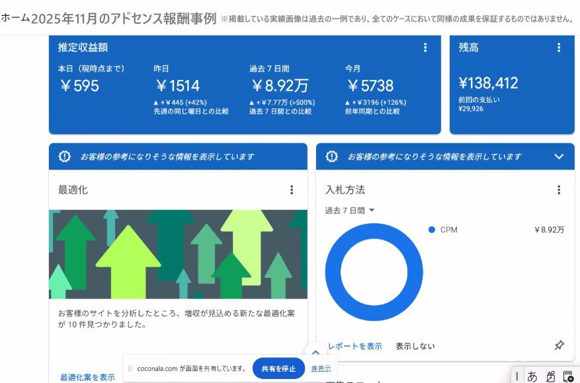Click the 非表示 link on share bar
580x383 pixels.
321,368
